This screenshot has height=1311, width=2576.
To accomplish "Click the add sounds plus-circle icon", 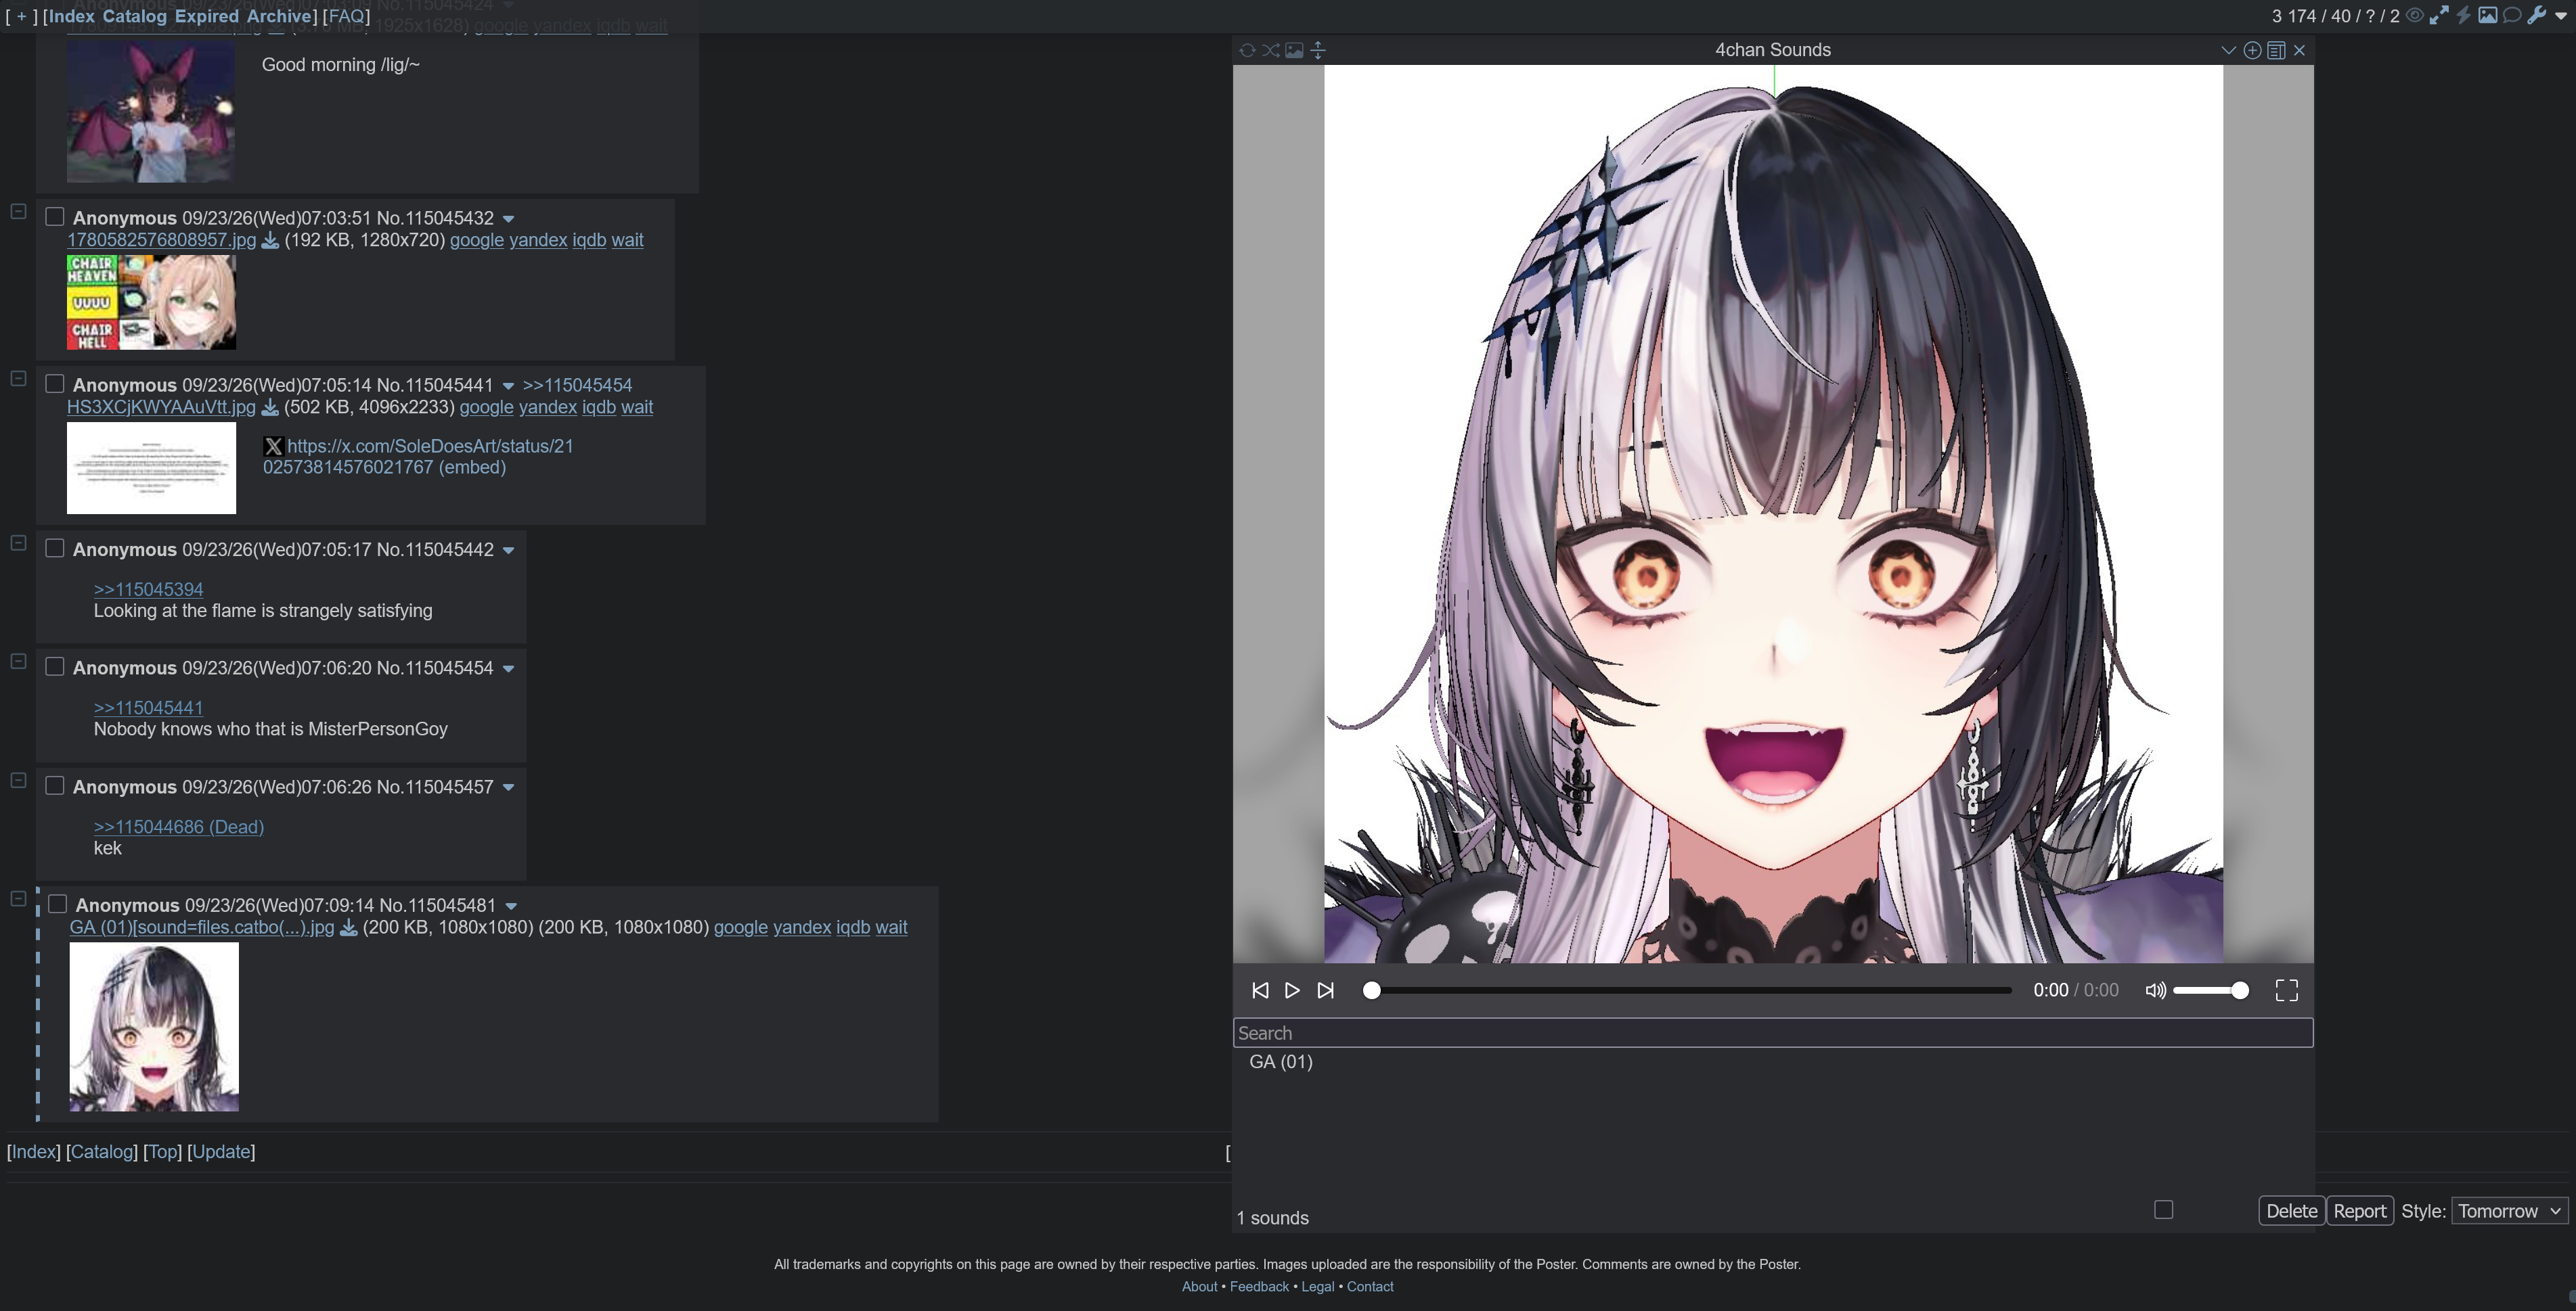I will 2252,50.
